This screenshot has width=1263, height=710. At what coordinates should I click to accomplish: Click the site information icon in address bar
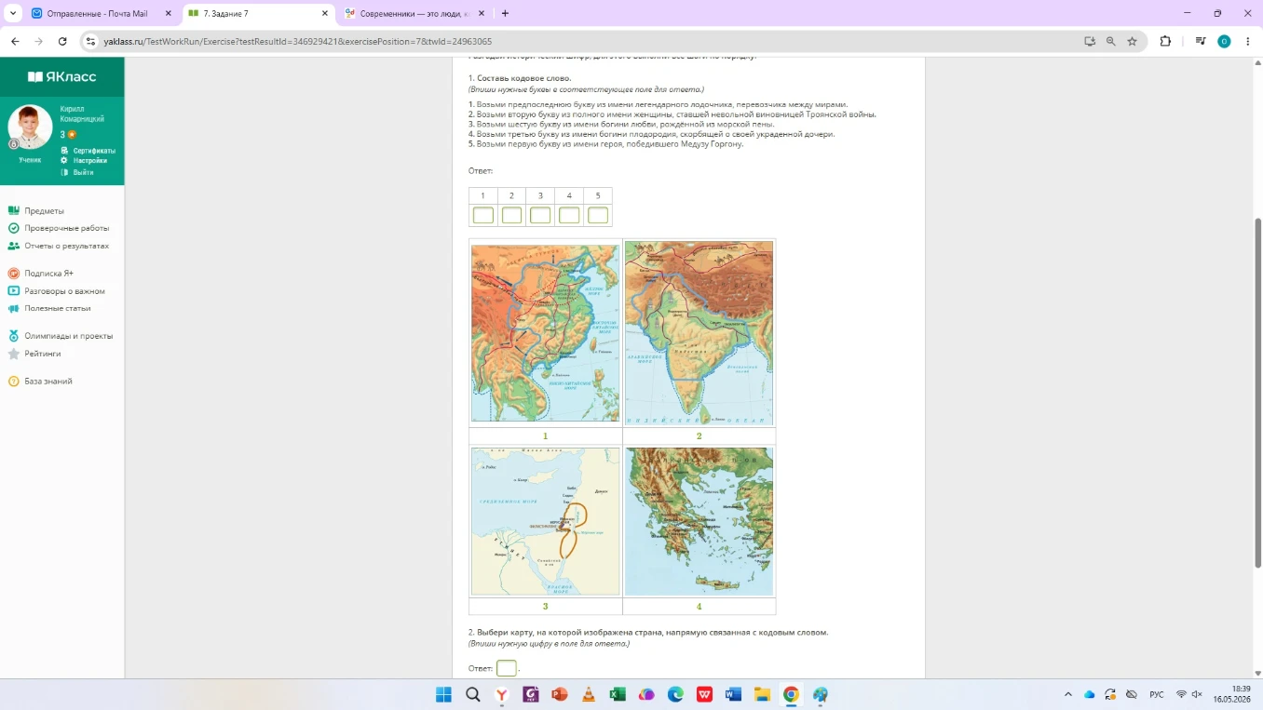pyautogui.click(x=90, y=41)
